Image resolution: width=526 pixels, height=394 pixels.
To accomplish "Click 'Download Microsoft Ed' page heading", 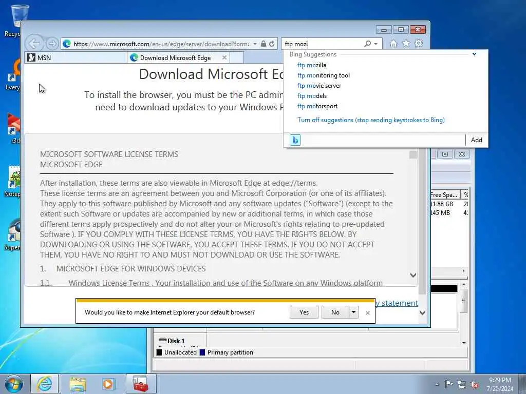I will pos(211,74).
